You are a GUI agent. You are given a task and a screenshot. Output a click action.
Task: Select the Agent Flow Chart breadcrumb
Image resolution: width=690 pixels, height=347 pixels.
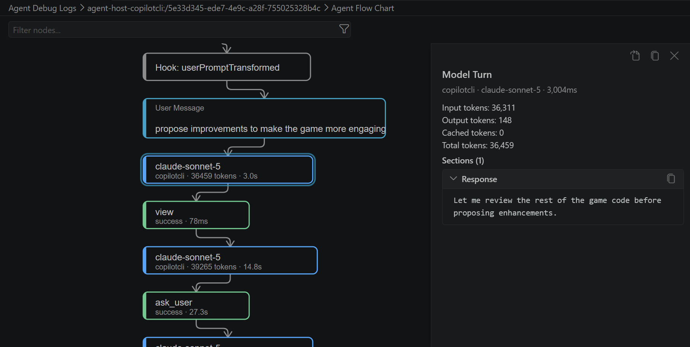[x=362, y=8]
